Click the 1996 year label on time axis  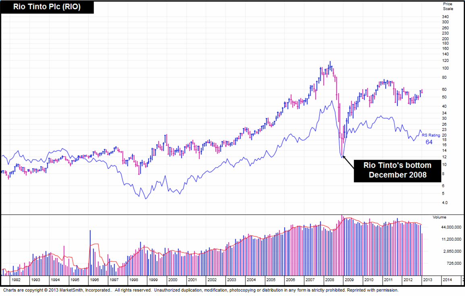click(x=94, y=280)
